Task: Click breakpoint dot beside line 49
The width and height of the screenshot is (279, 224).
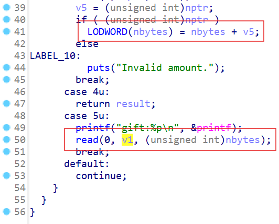Action: click(7, 127)
